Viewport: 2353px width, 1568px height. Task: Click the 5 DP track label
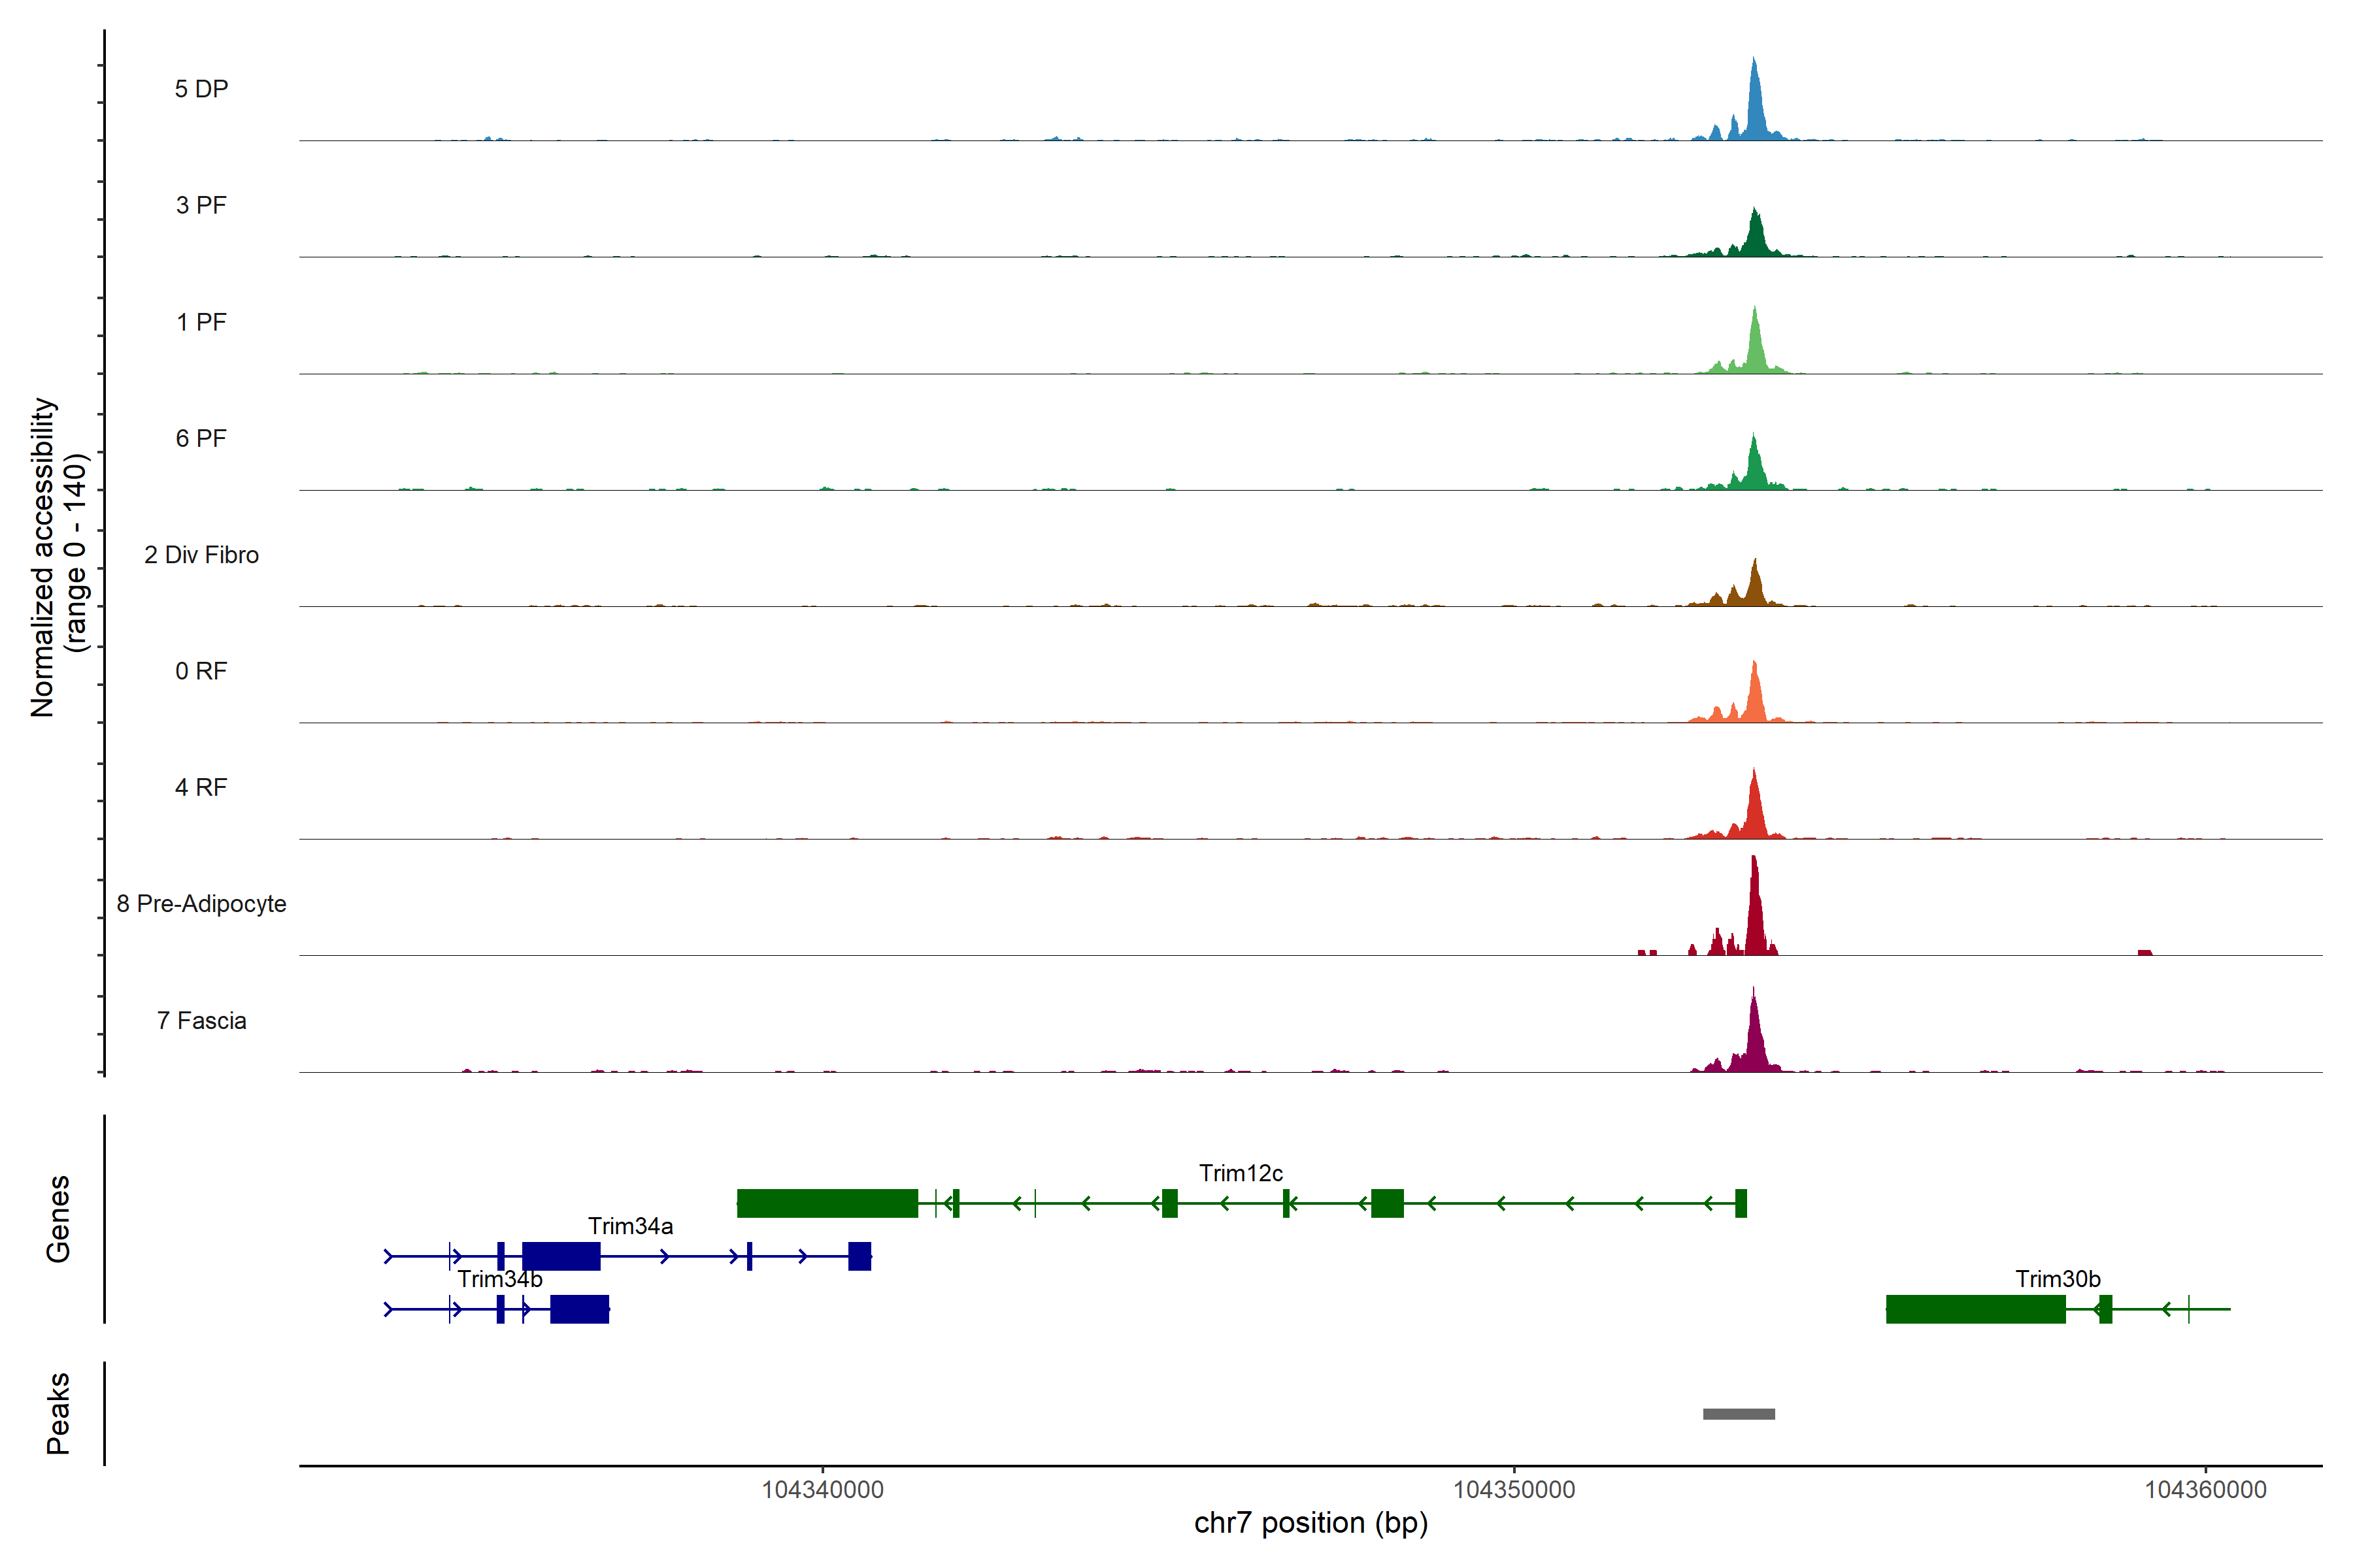[x=201, y=89]
